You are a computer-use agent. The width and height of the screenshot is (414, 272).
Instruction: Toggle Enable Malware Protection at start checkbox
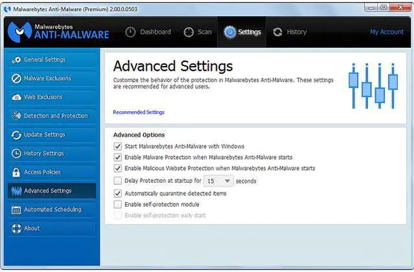pos(118,157)
